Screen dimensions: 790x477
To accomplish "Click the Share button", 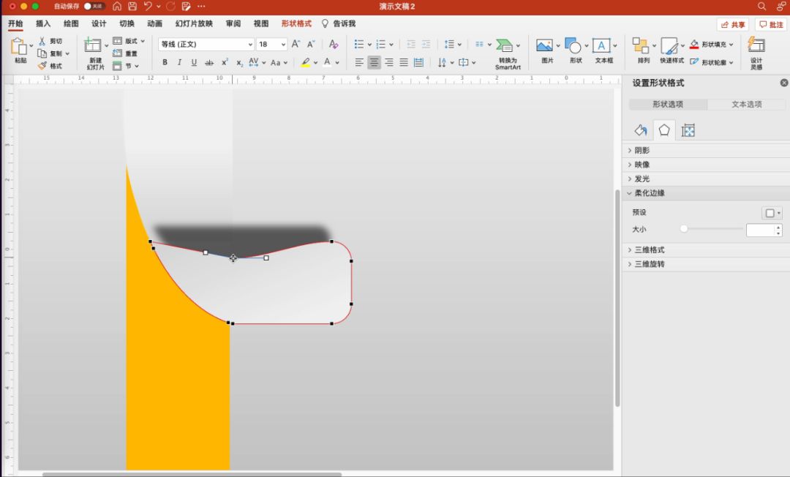I will (733, 24).
